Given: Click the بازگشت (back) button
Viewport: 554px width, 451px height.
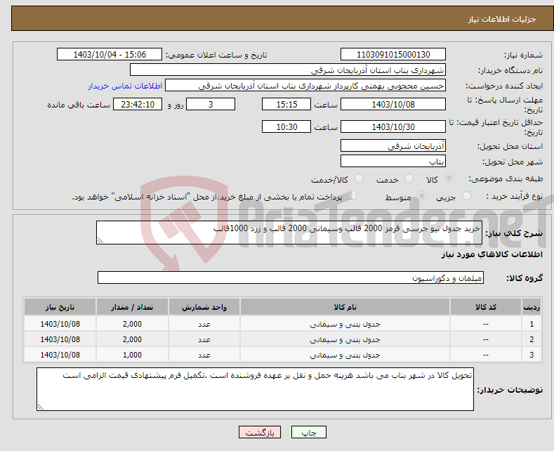Looking at the screenshot, I should [x=260, y=432].
